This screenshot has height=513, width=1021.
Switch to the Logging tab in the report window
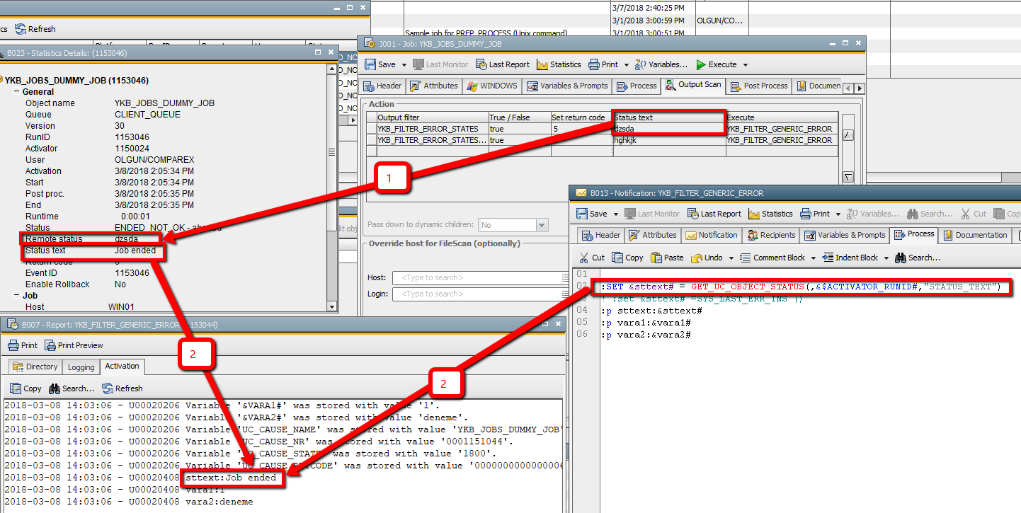[x=81, y=367]
